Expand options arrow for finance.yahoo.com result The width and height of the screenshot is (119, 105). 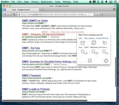coord(52,64)
